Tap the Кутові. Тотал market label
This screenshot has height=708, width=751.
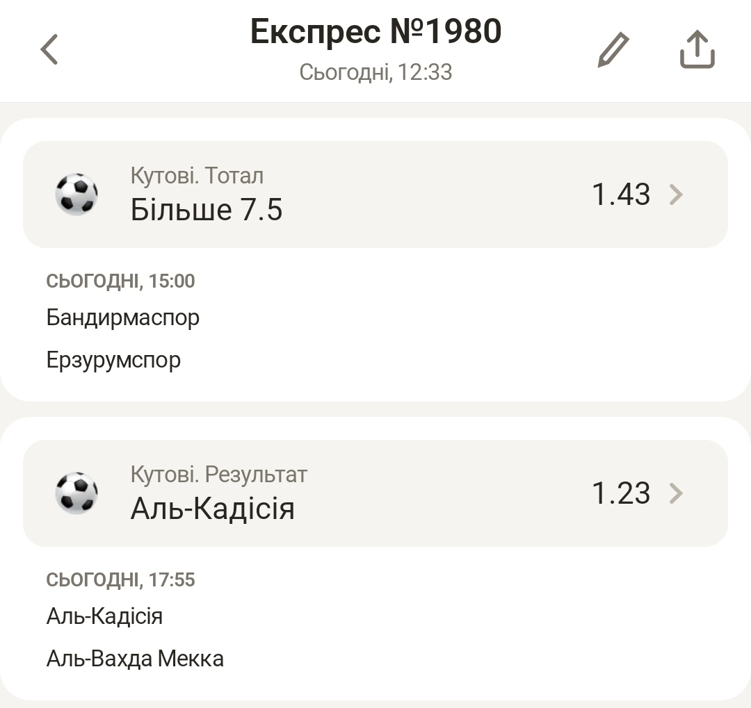click(x=197, y=176)
